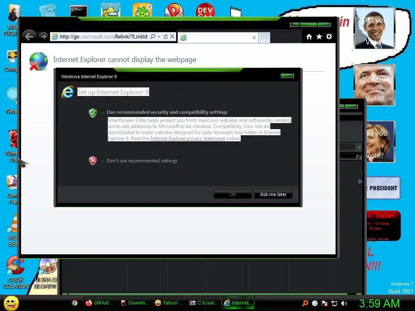Close the blank browser tab

click(x=254, y=38)
